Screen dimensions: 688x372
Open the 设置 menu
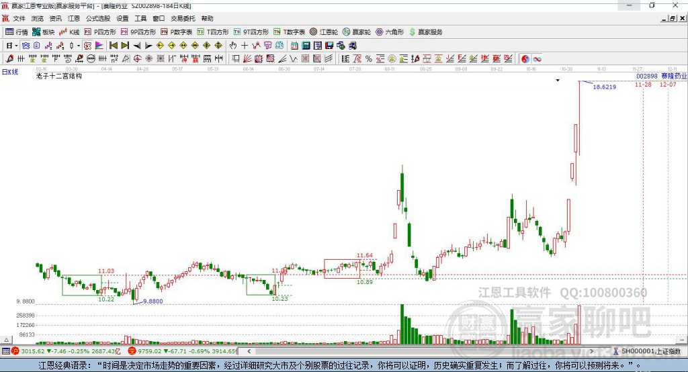(x=122, y=18)
